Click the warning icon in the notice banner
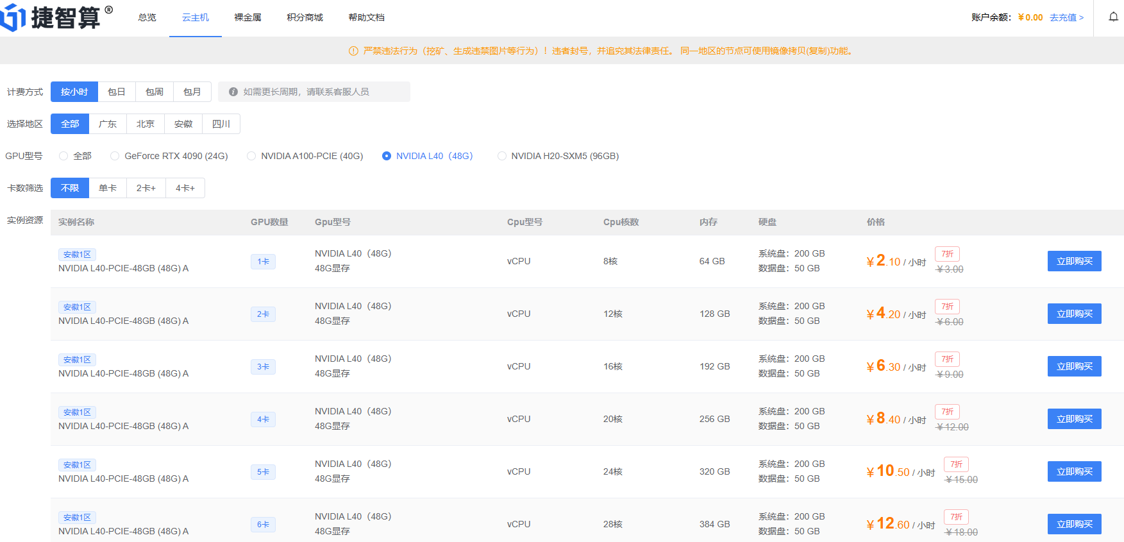This screenshot has width=1124, height=542. coord(353,51)
